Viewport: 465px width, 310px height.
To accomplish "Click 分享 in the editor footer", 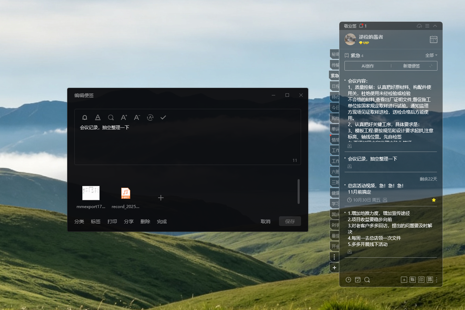I will (129, 221).
